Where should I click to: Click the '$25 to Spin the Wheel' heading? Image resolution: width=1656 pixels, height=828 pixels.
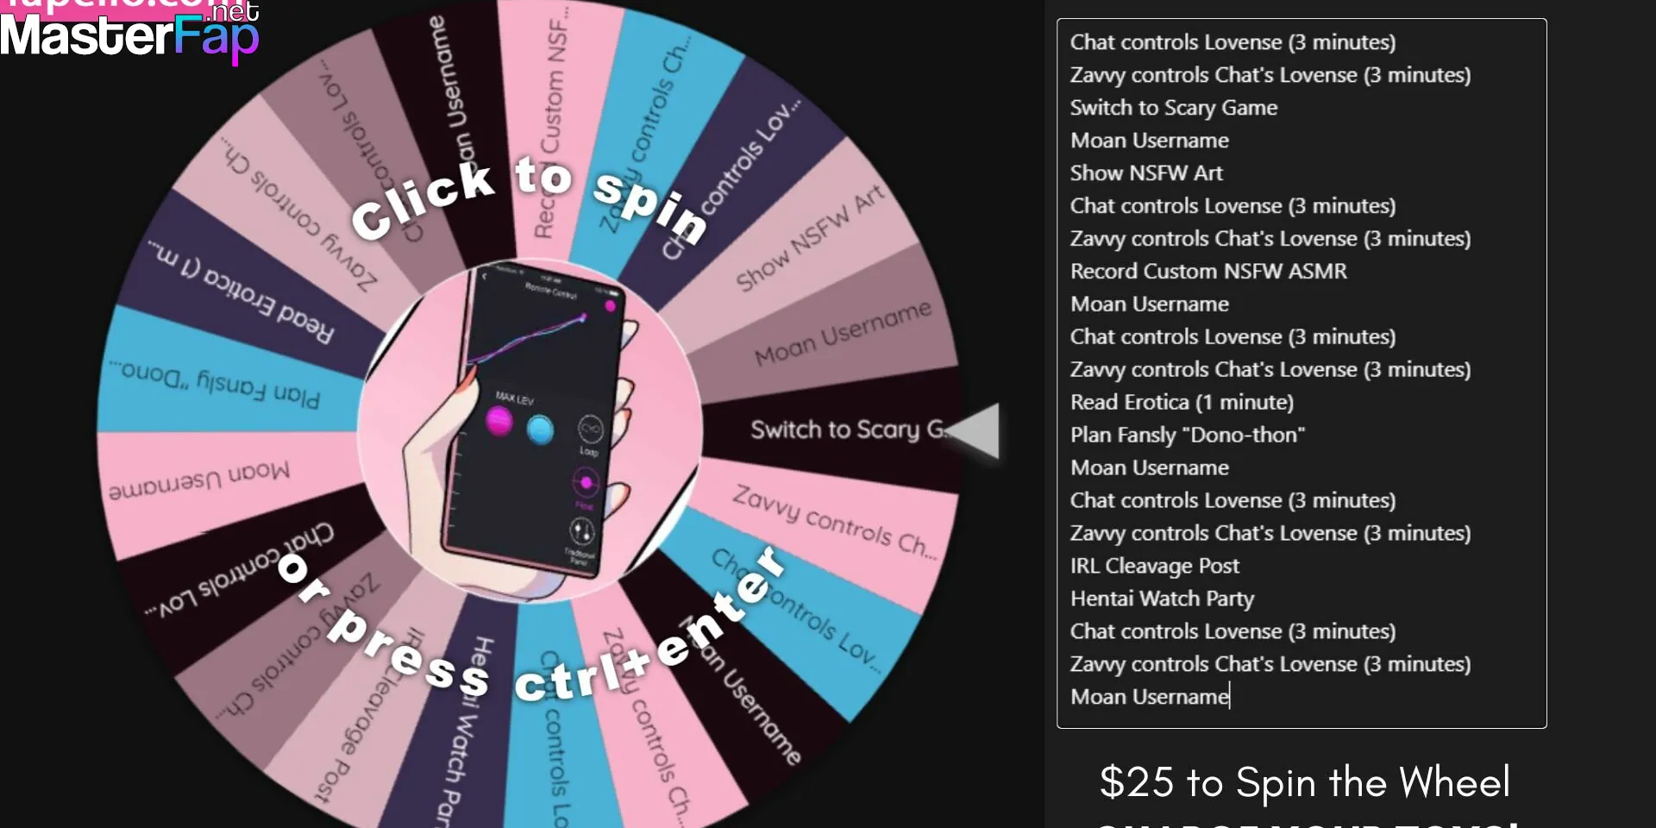[1304, 782]
